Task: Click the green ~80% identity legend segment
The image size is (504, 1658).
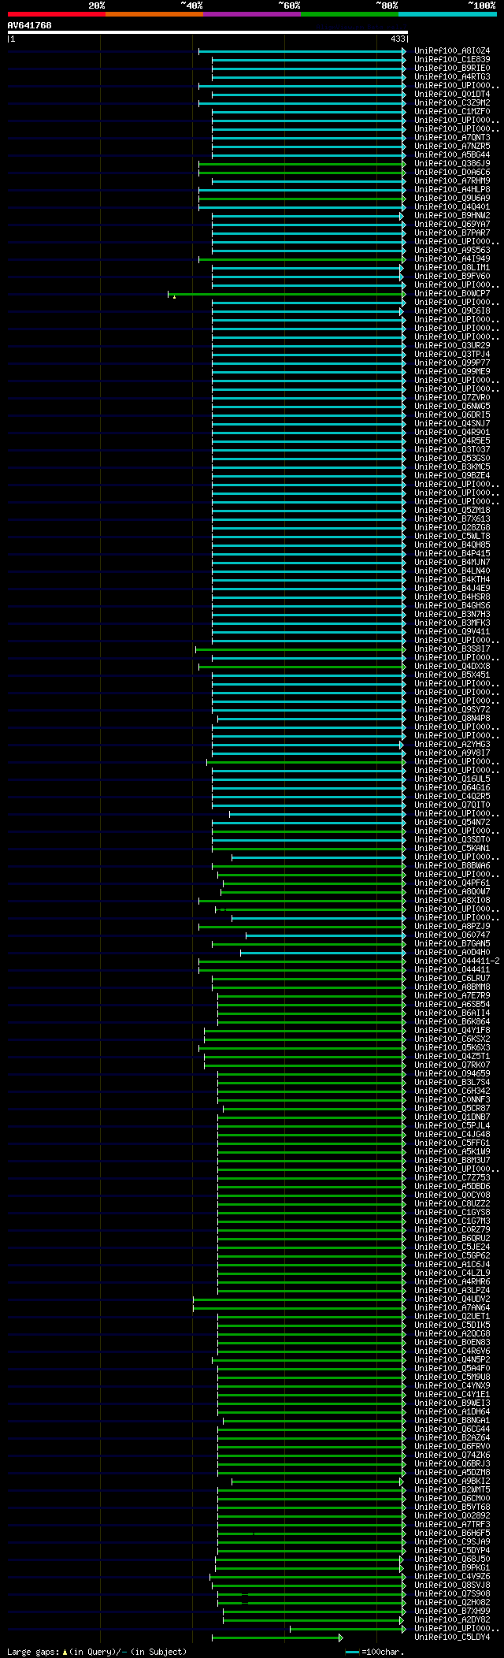Action: (x=349, y=13)
